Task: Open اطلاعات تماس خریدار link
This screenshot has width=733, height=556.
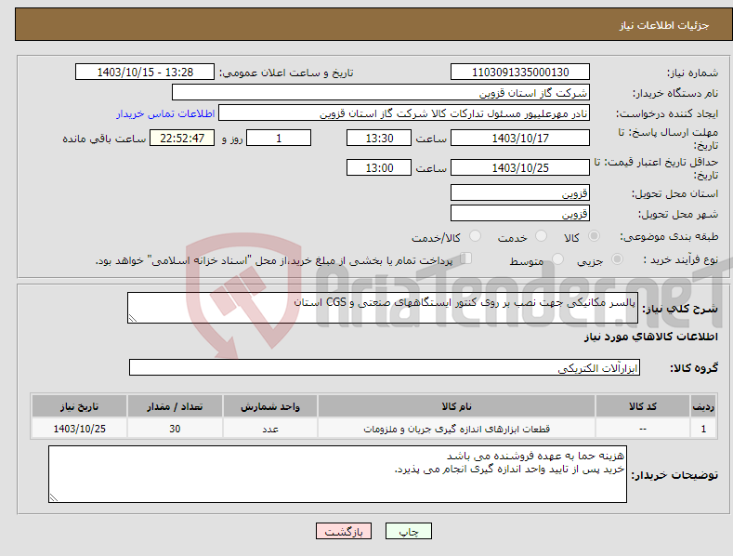Action: click(x=165, y=113)
